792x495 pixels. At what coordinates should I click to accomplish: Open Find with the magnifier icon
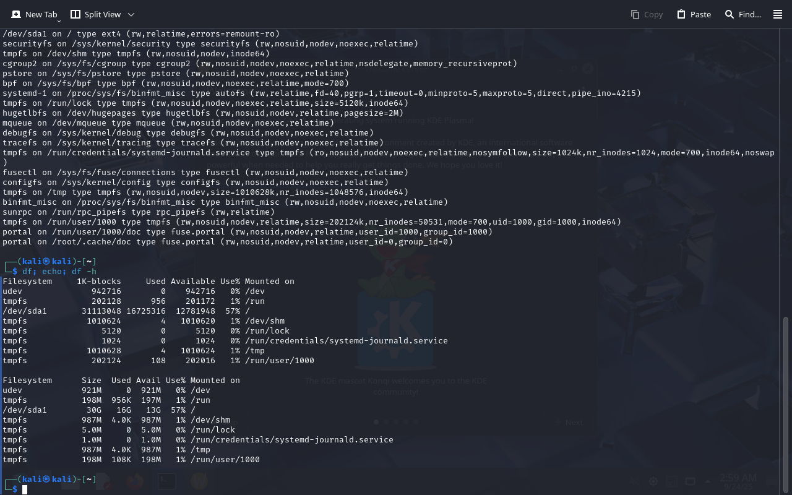(x=730, y=14)
